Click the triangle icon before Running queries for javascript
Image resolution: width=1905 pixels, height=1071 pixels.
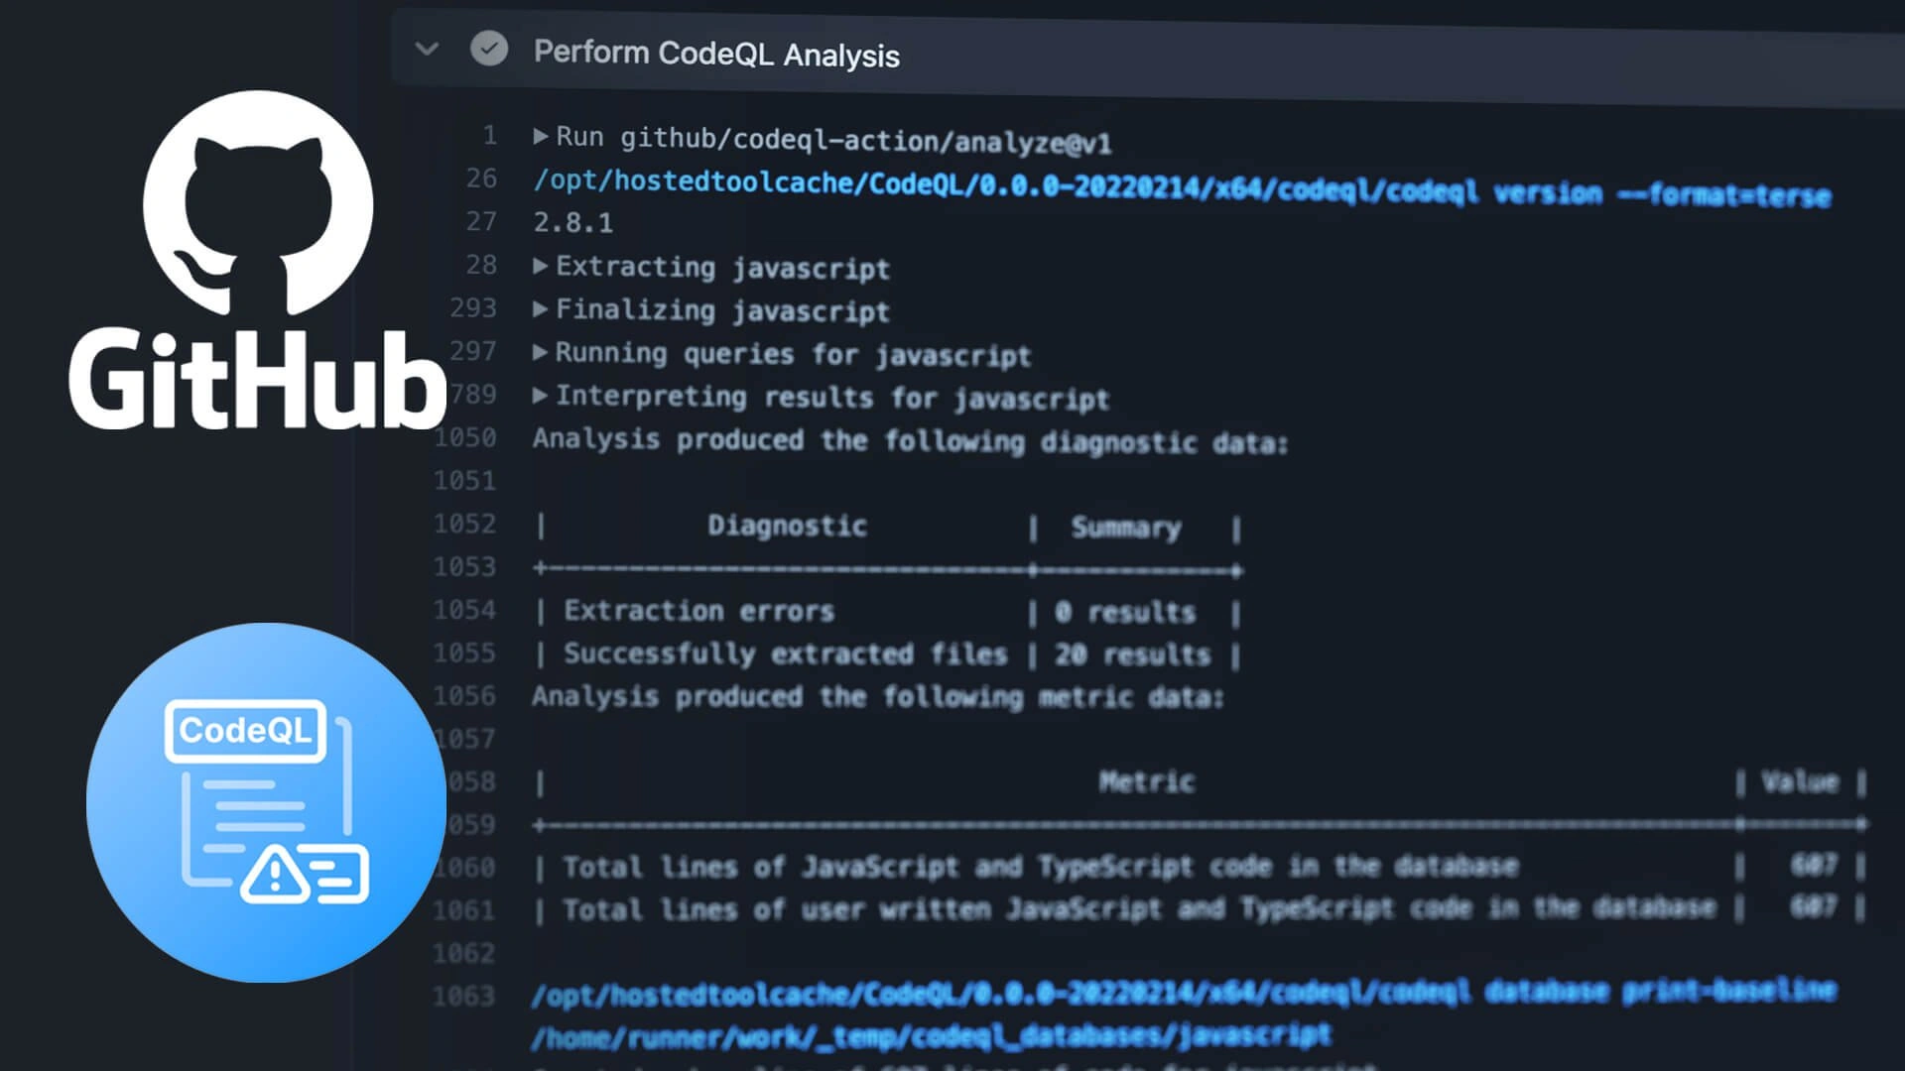click(x=541, y=353)
